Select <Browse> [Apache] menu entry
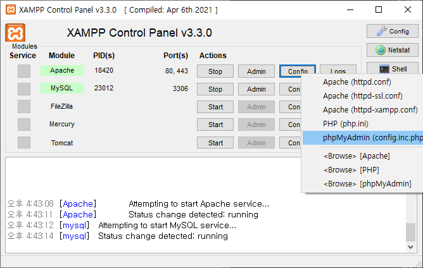 click(363, 156)
